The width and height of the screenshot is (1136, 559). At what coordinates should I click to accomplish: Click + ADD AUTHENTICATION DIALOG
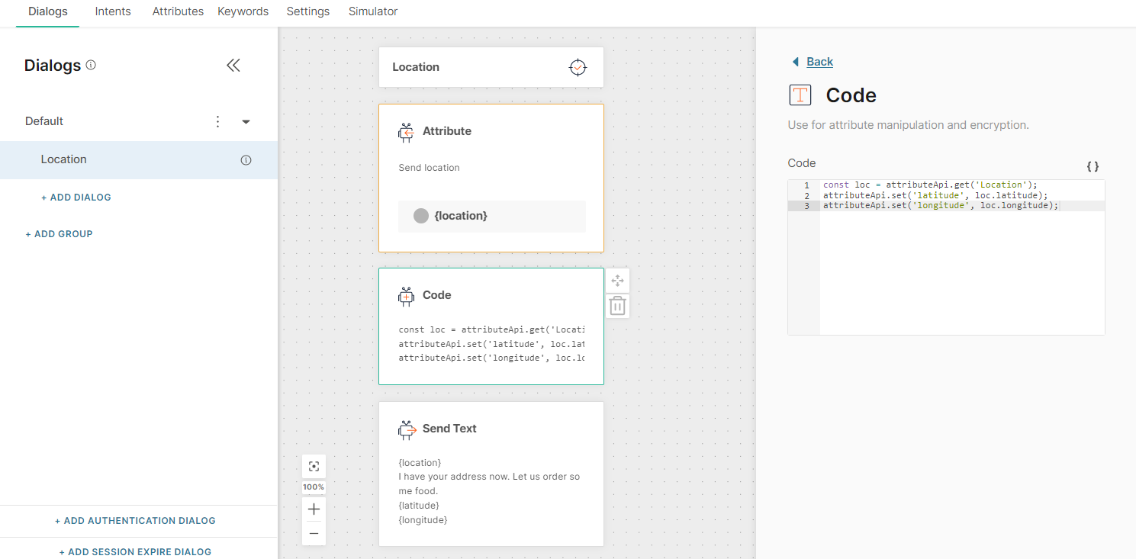pyautogui.click(x=135, y=521)
